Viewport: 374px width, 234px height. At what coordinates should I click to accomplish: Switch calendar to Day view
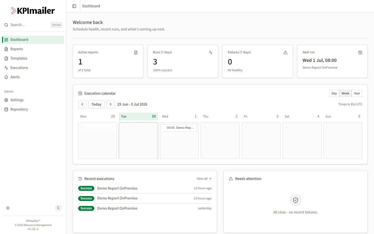click(x=334, y=93)
